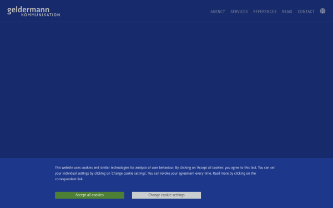The width and height of the screenshot is (333, 208).
Task: Open the language globe icon
Action: click(x=322, y=11)
